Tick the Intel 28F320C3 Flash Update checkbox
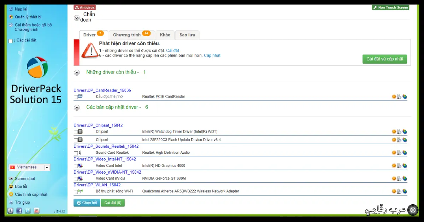 (76, 140)
